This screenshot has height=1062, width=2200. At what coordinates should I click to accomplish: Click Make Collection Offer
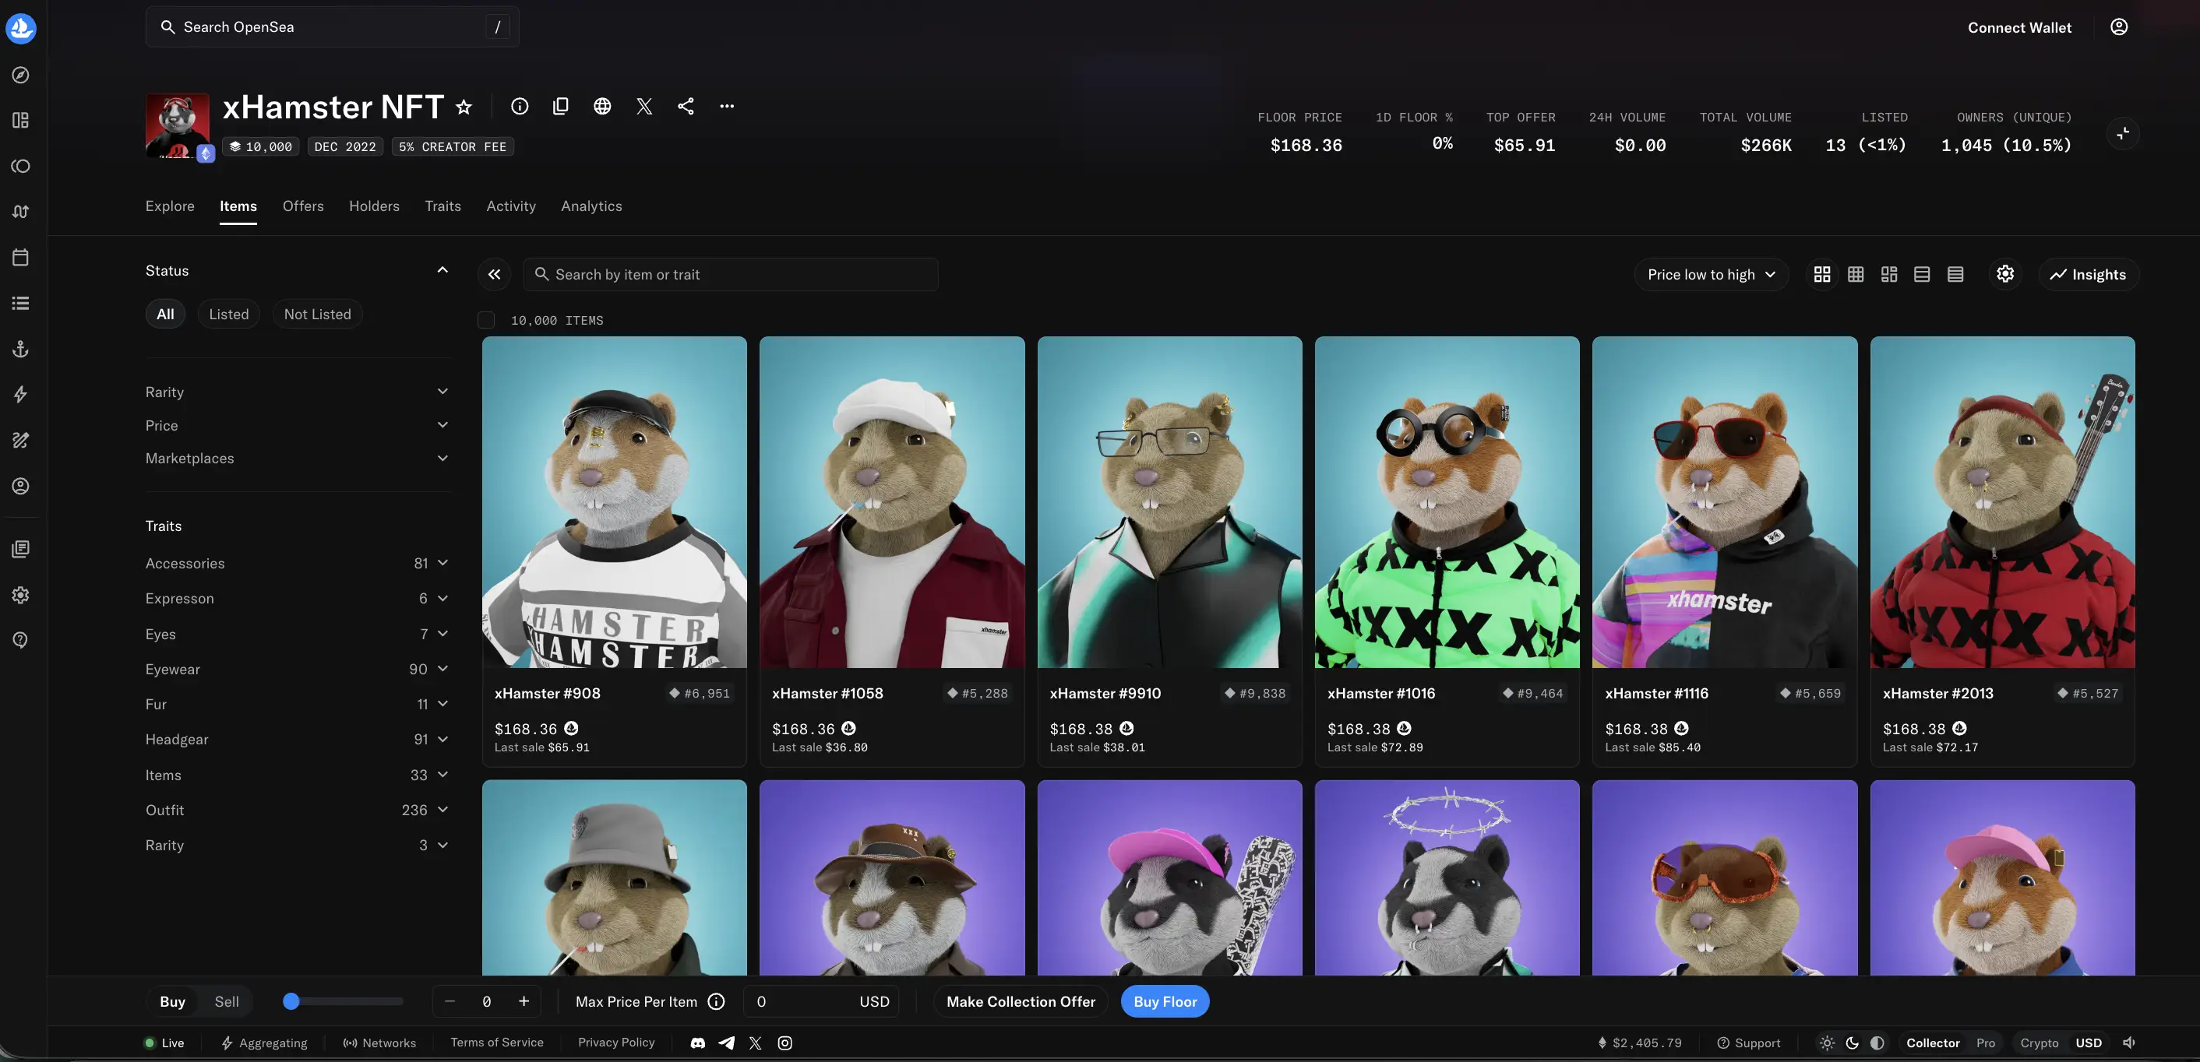click(x=1021, y=1001)
